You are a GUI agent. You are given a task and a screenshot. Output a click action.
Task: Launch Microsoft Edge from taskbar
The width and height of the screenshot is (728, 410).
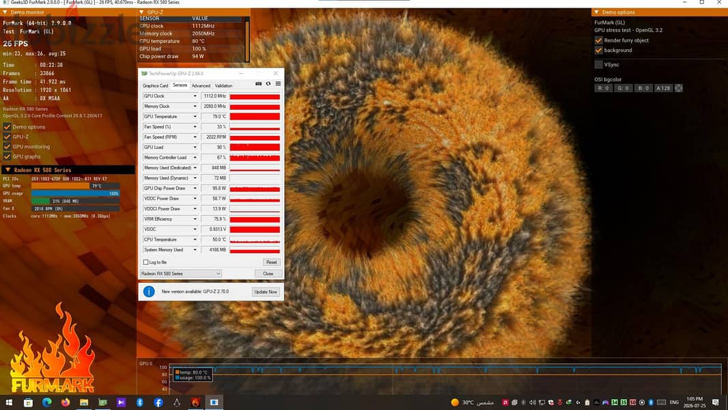(x=47, y=402)
